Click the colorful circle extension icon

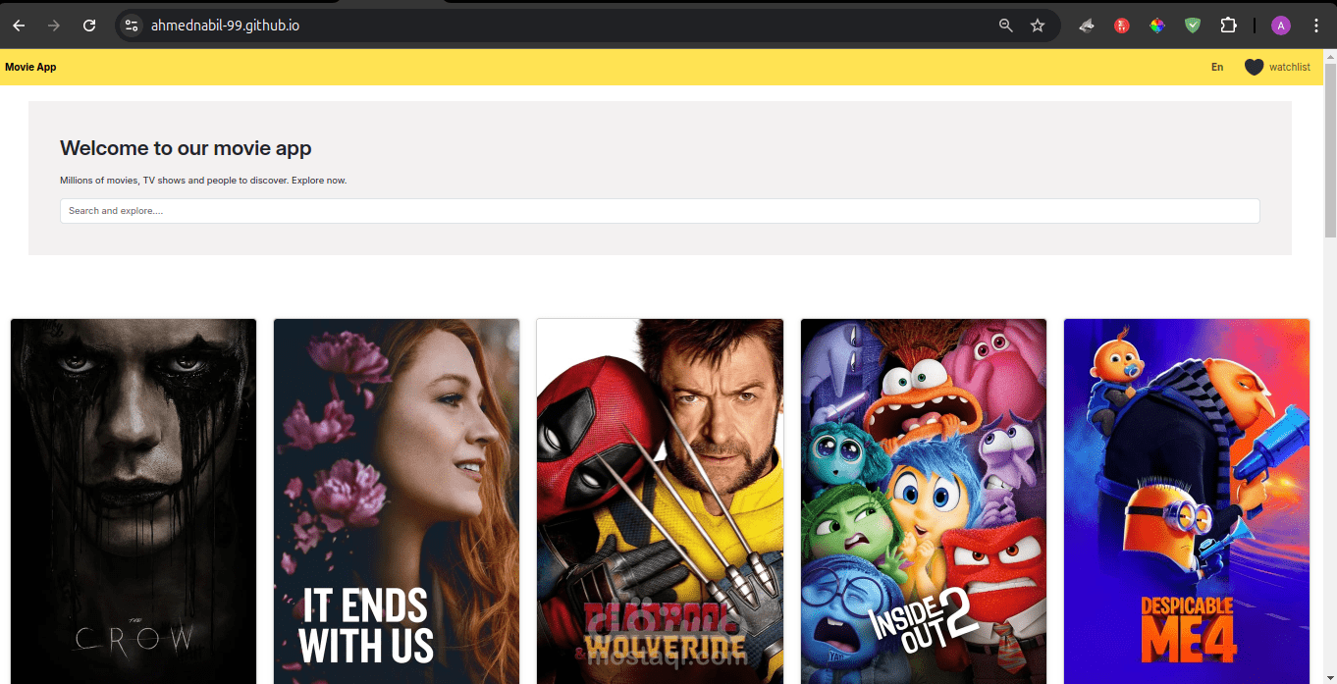(x=1157, y=26)
